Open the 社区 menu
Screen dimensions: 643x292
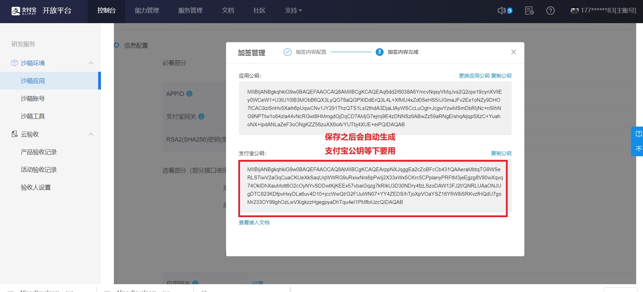(259, 11)
